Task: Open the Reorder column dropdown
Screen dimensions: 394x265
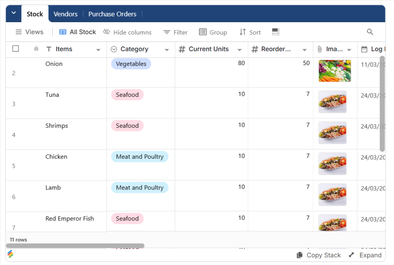Action: [305, 50]
